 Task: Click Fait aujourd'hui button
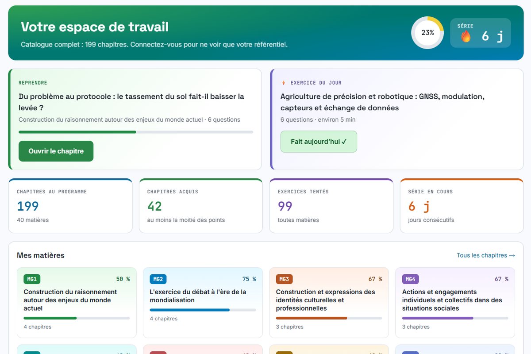(x=319, y=142)
